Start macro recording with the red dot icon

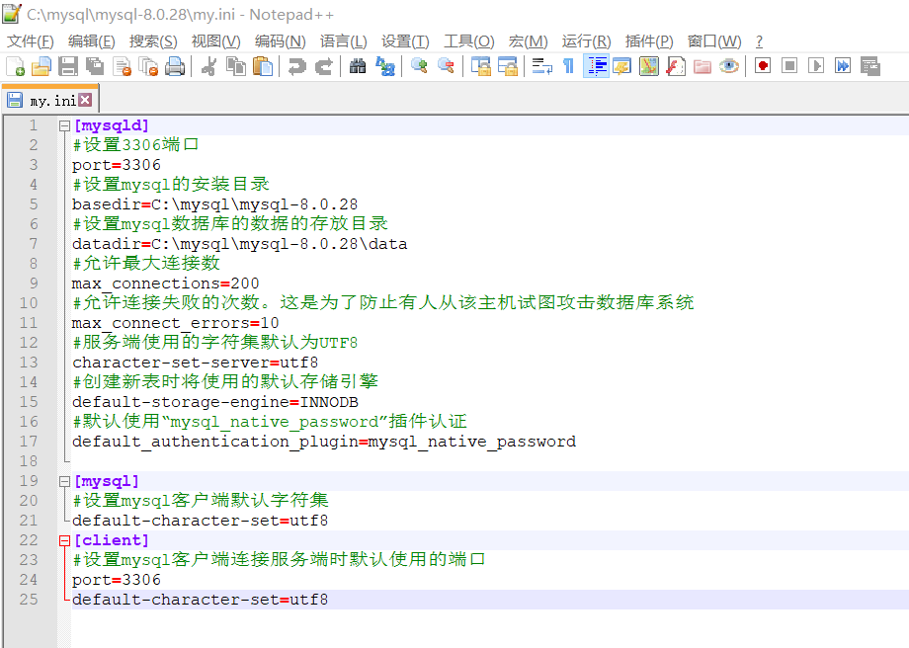763,66
